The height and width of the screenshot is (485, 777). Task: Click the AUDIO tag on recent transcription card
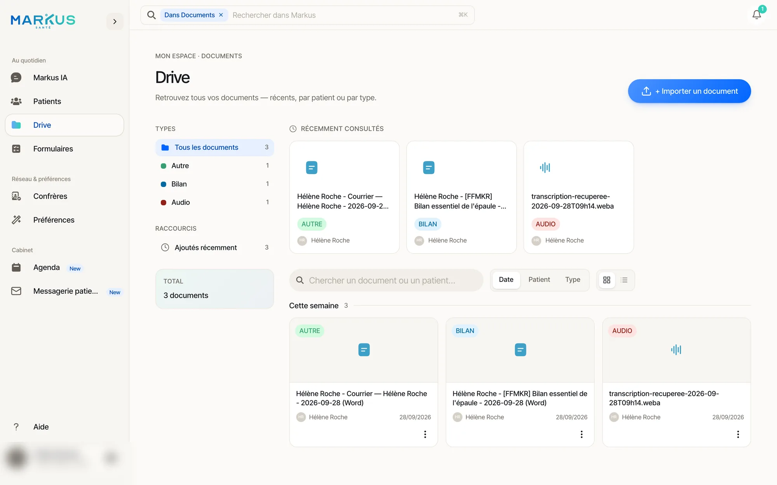(x=545, y=224)
